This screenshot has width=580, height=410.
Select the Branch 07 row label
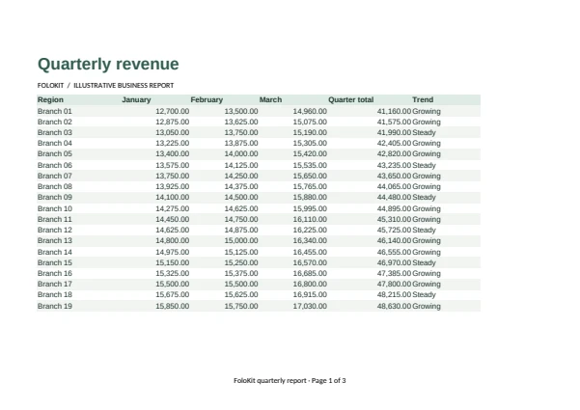coord(55,176)
